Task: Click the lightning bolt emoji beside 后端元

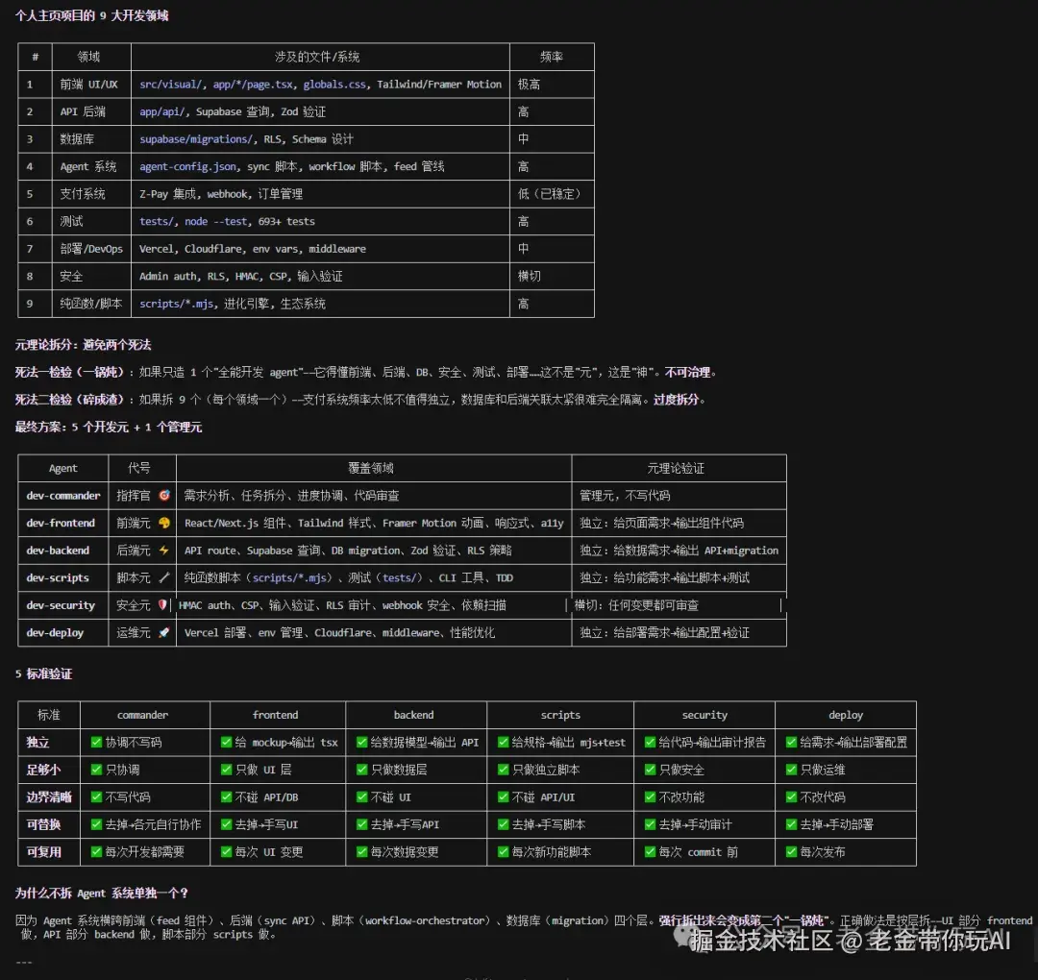Action: pyautogui.click(x=164, y=550)
